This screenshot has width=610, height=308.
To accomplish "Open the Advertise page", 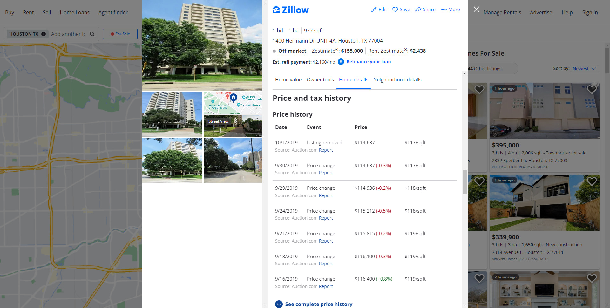I will coord(541,12).
